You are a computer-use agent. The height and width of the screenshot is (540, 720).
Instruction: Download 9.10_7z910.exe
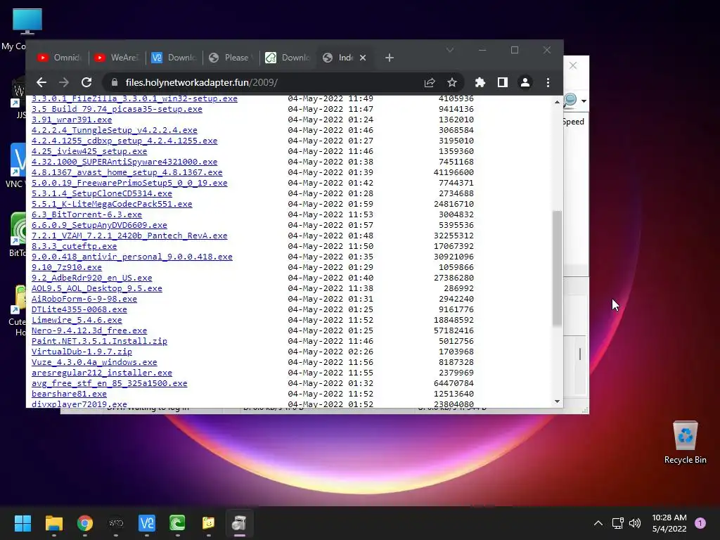67,268
